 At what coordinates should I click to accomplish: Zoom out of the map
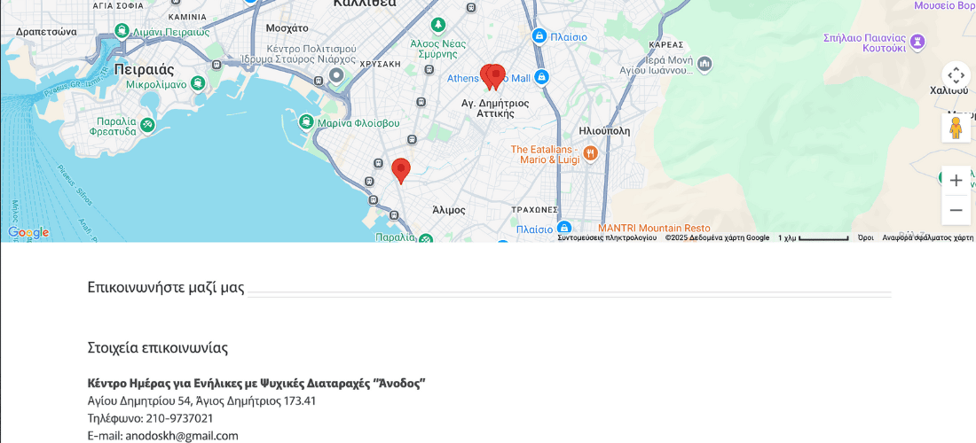click(956, 210)
